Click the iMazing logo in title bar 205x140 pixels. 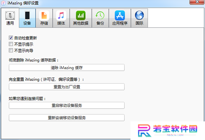tap(3, 3)
